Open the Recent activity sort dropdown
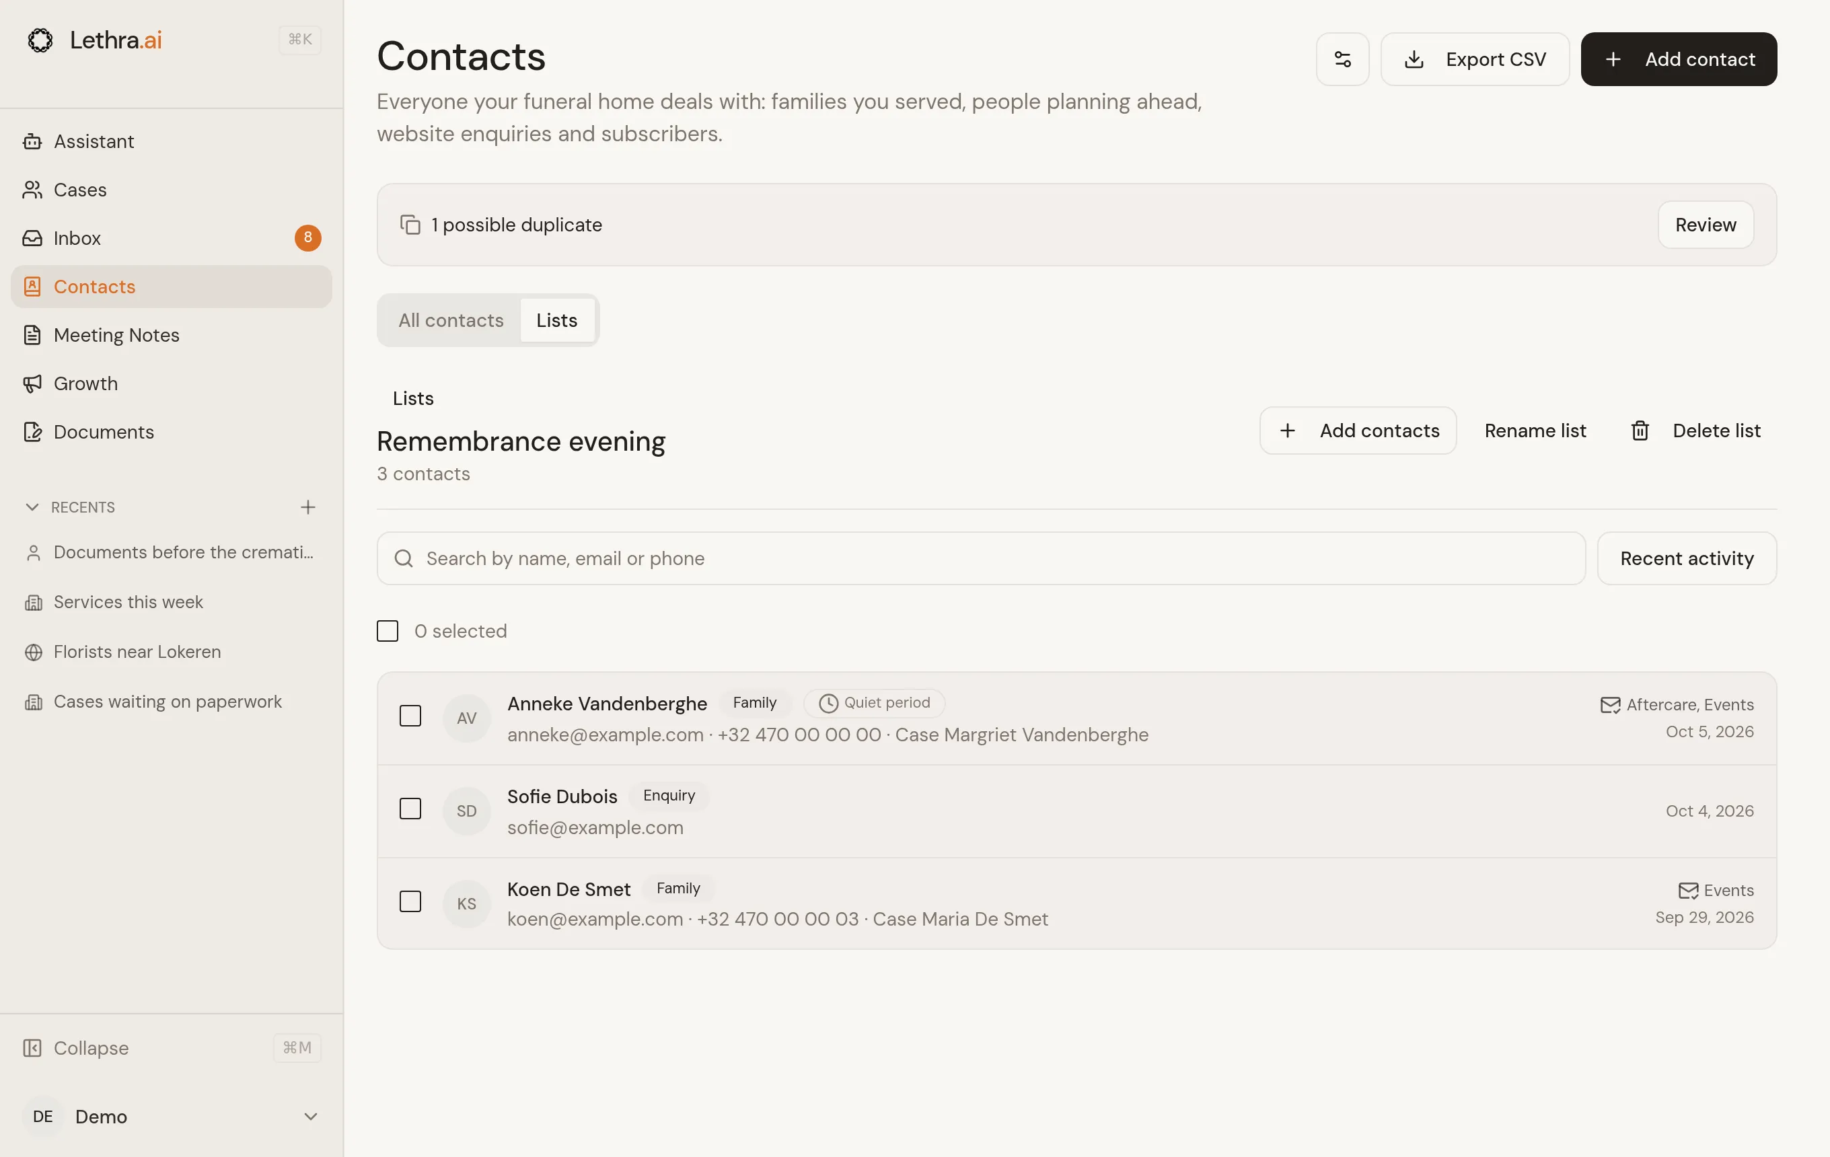The image size is (1830, 1157). click(1687, 558)
